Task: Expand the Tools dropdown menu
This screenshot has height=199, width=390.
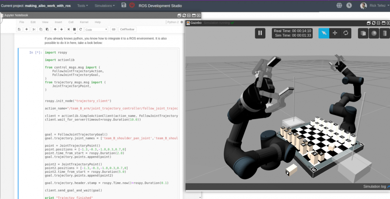Action: [x=83, y=5]
